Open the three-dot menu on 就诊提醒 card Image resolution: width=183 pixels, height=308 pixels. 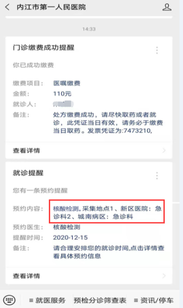pos(157,176)
